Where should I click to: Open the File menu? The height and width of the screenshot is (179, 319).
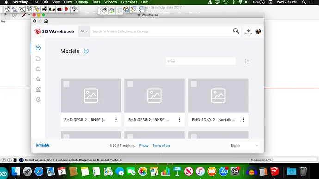click(x=35, y=2)
